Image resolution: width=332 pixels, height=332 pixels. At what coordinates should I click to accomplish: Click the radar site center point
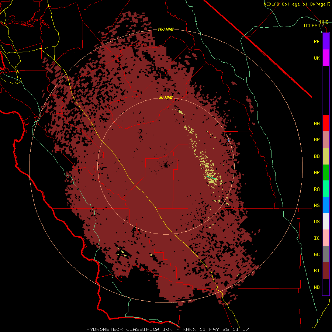166,166
